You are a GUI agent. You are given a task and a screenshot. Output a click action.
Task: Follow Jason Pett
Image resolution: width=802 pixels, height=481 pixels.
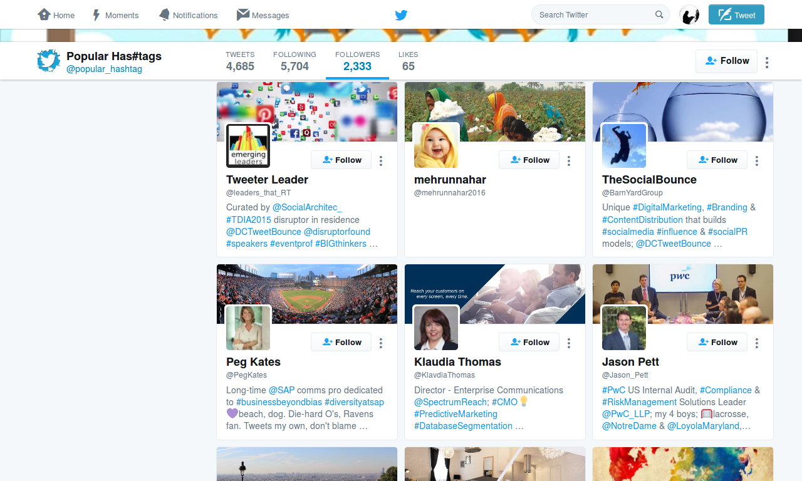[x=717, y=343]
